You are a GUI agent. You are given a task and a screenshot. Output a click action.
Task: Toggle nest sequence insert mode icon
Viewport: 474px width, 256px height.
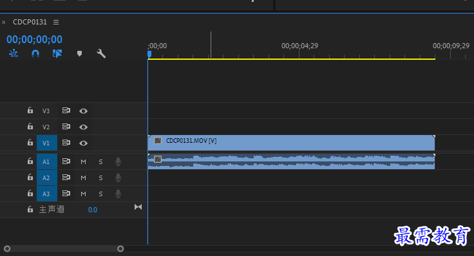14,54
